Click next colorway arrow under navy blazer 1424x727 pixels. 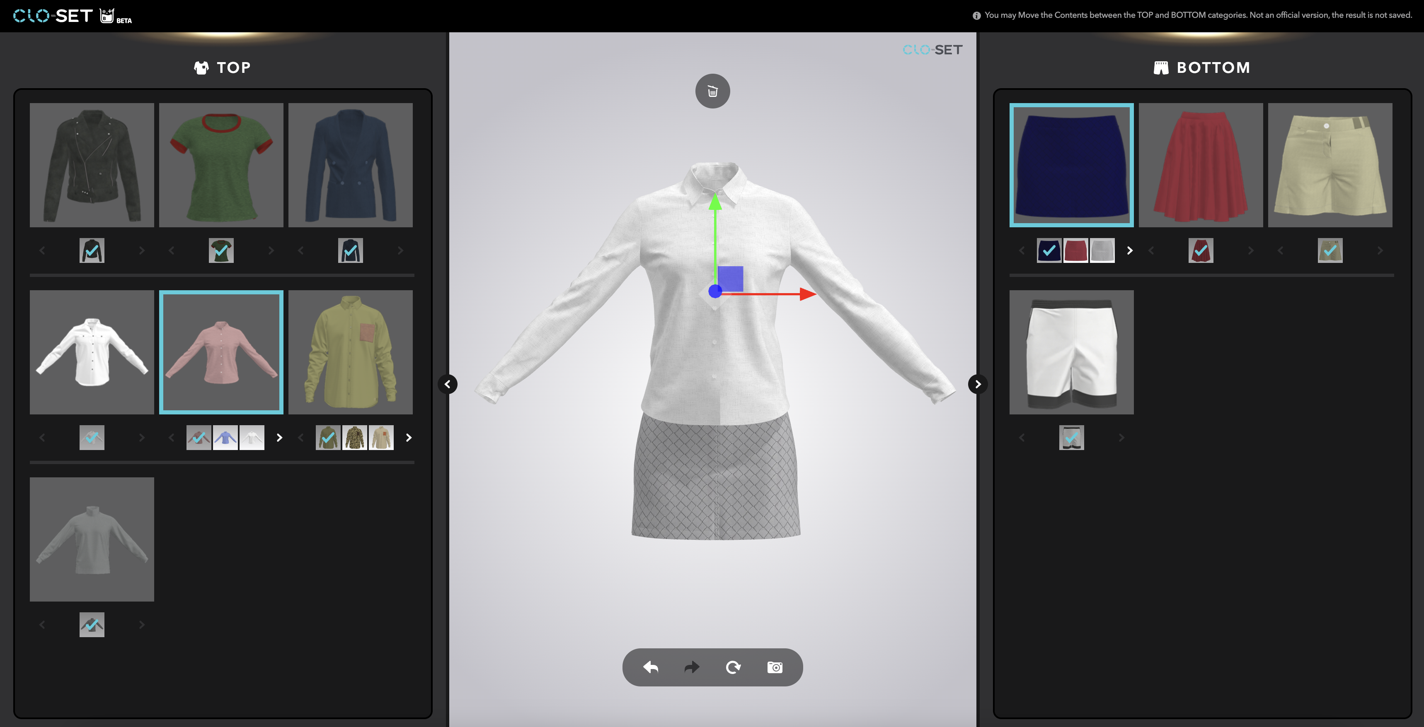point(400,251)
